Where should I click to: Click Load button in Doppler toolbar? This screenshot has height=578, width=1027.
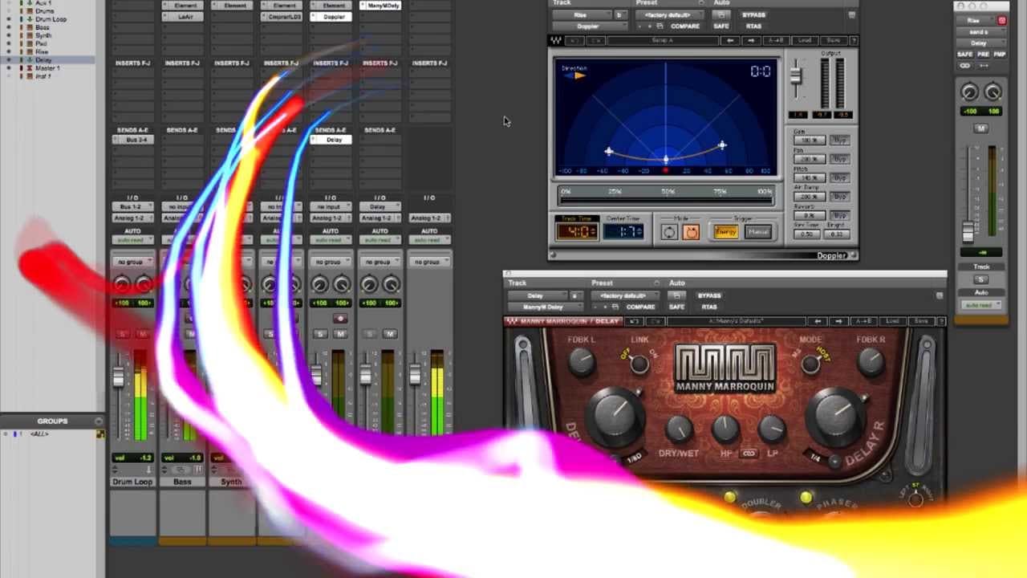[805, 40]
